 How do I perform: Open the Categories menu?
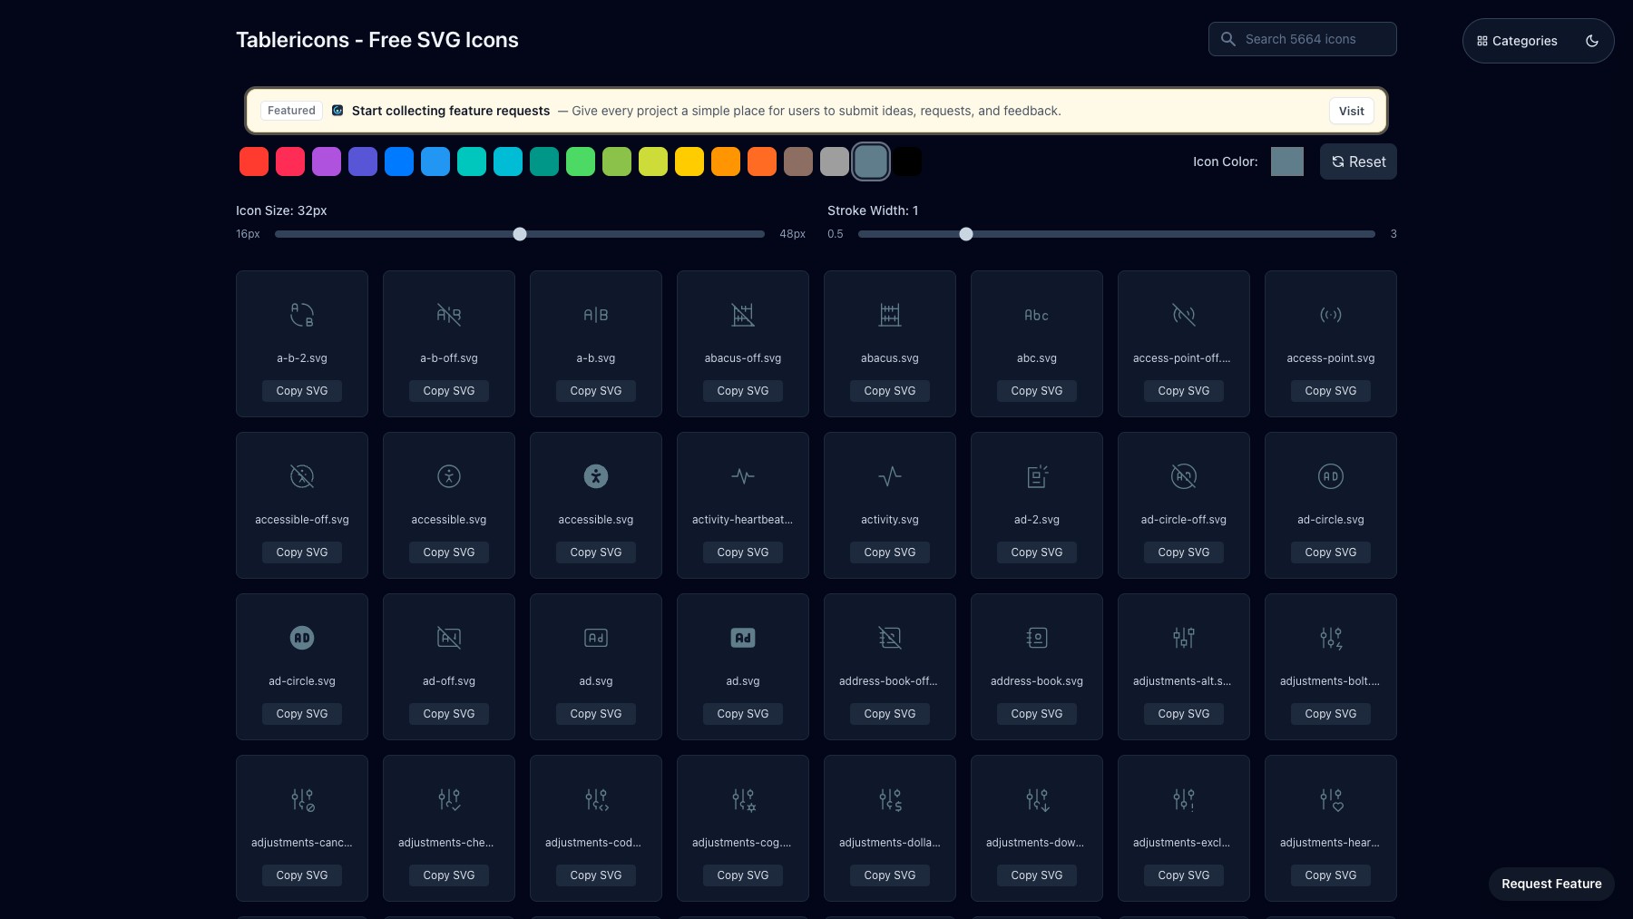pos(1517,41)
